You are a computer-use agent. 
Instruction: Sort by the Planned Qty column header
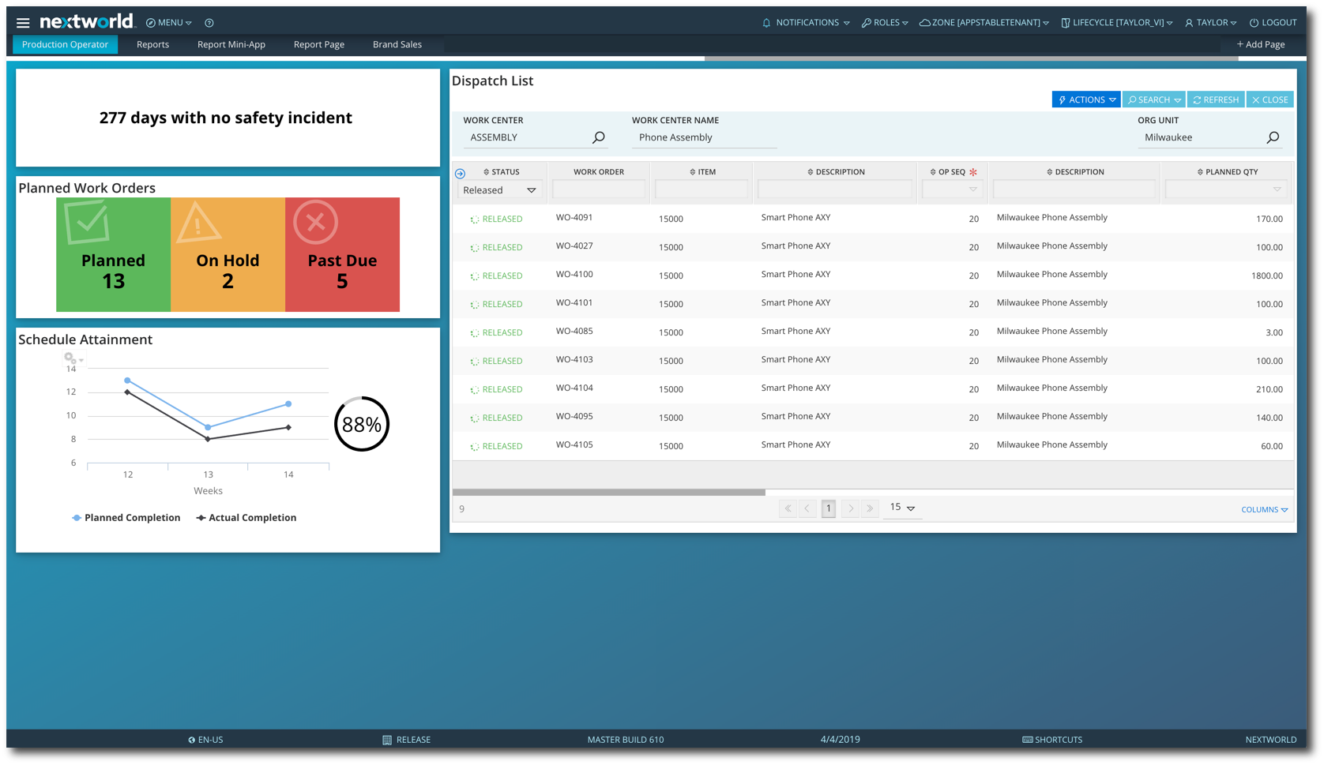1227,171
